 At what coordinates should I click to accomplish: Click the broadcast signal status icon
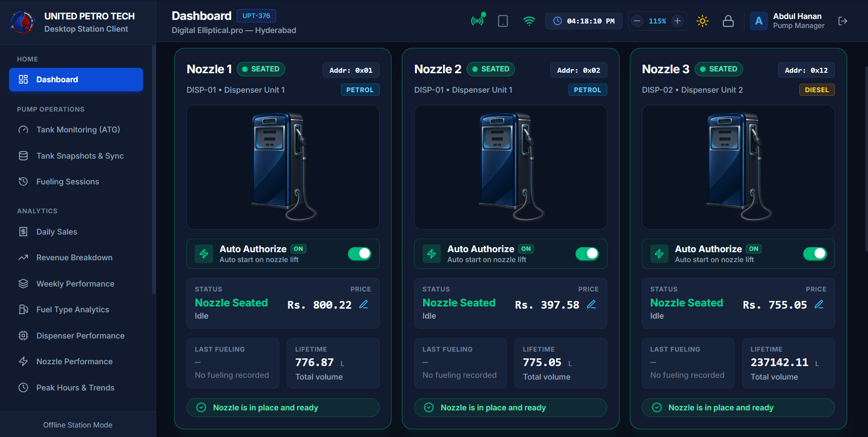click(477, 20)
